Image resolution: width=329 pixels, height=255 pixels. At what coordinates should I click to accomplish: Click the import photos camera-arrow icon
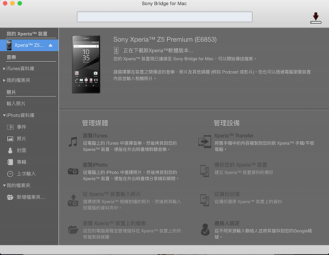(73, 200)
